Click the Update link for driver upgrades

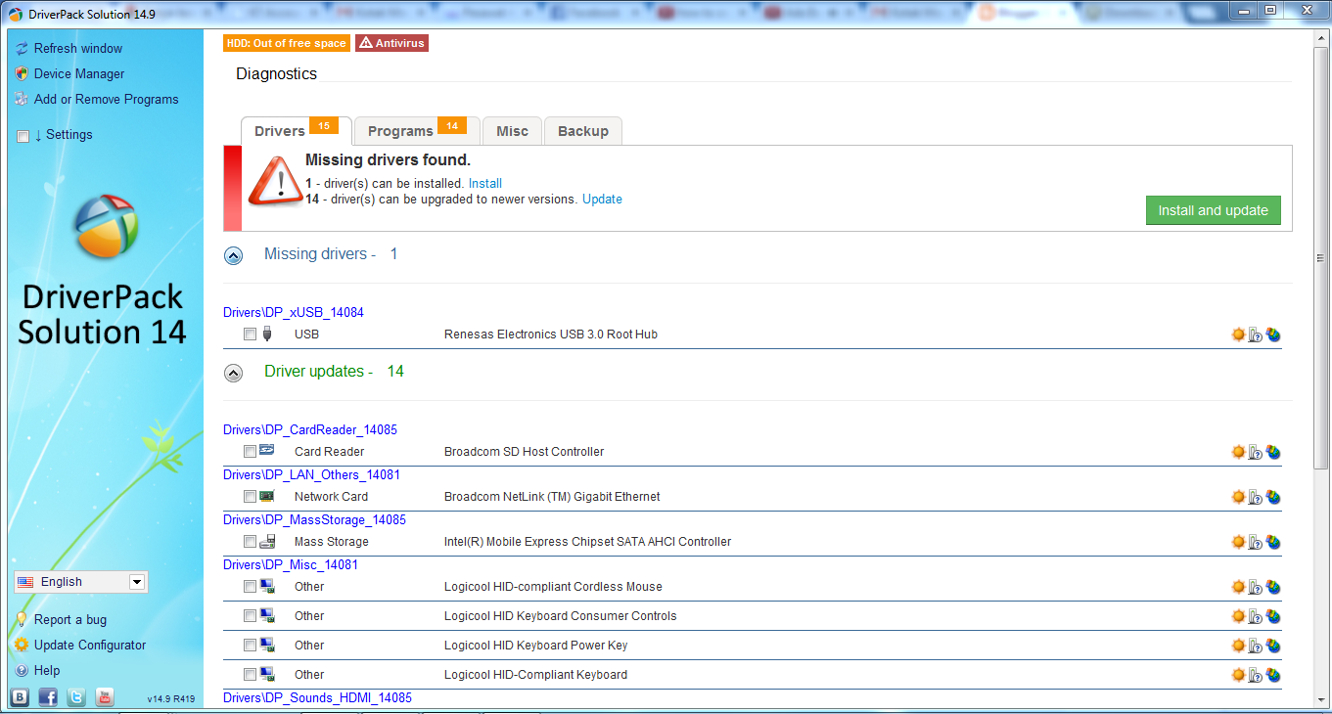[x=602, y=199]
